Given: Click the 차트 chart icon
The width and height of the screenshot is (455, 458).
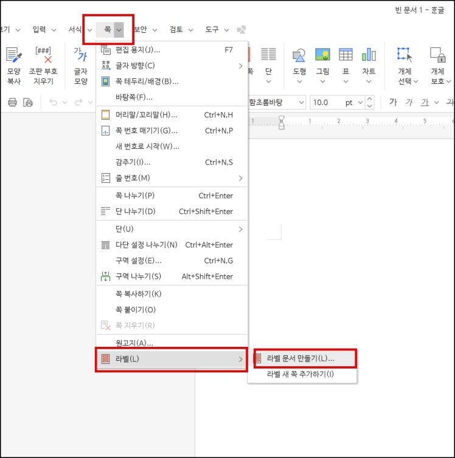Looking at the screenshot, I should click(369, 55).
